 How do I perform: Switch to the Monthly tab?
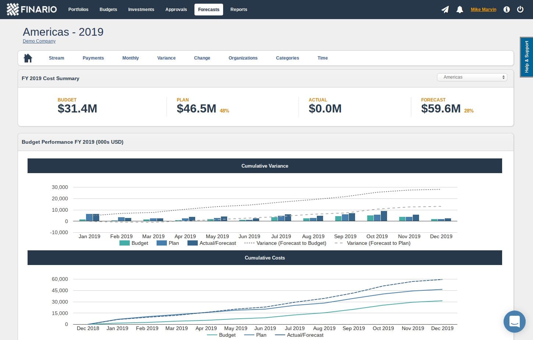[130, 58]
